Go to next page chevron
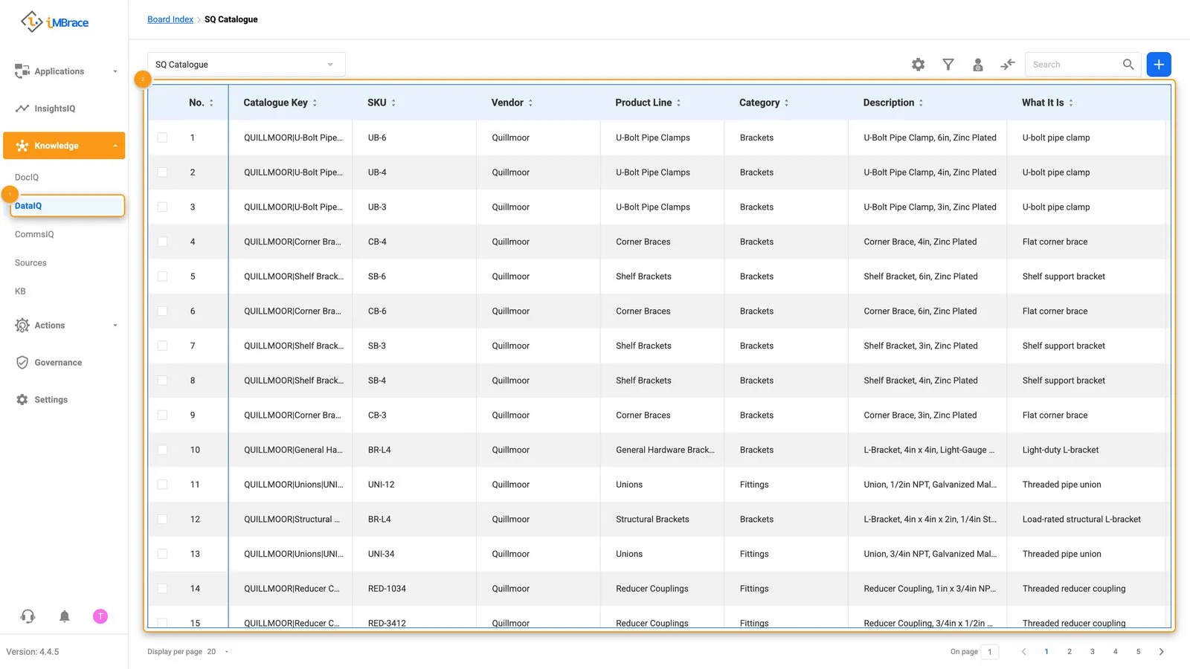This screenshot has height=669, width=1190. (x=1161, y=652)
